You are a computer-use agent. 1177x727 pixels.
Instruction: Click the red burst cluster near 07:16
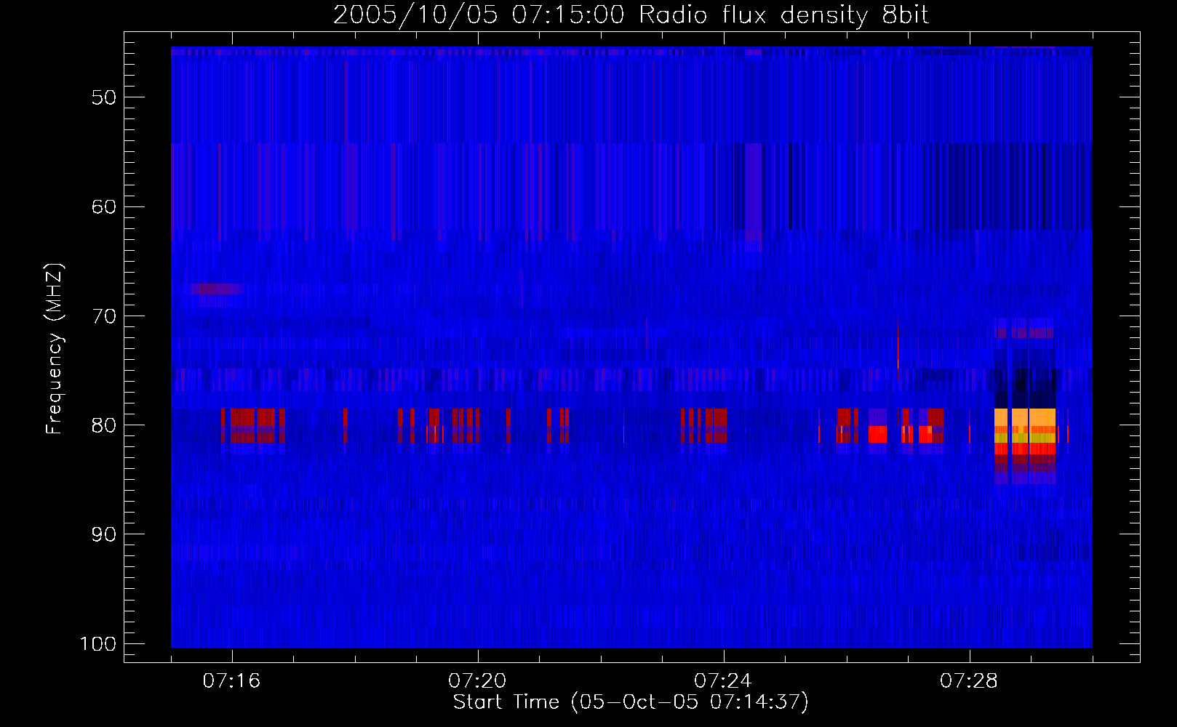coord(252,425)
